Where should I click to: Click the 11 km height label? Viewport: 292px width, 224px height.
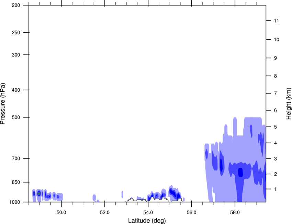(x=276, y=21)
